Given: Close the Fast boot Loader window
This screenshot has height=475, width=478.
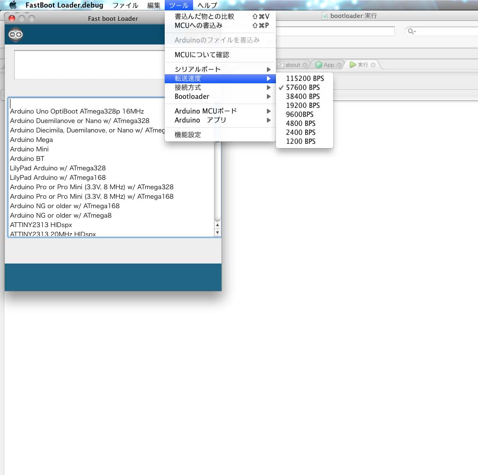Looking at the screenshot, I should click(x=12, y=18).
